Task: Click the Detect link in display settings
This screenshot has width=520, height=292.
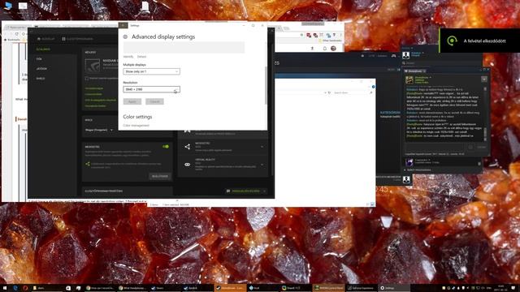Action: coord(141,57)
